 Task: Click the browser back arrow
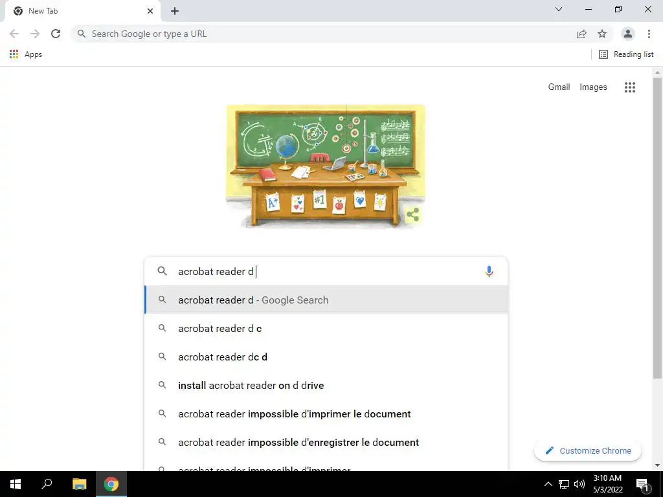(14, 34)
